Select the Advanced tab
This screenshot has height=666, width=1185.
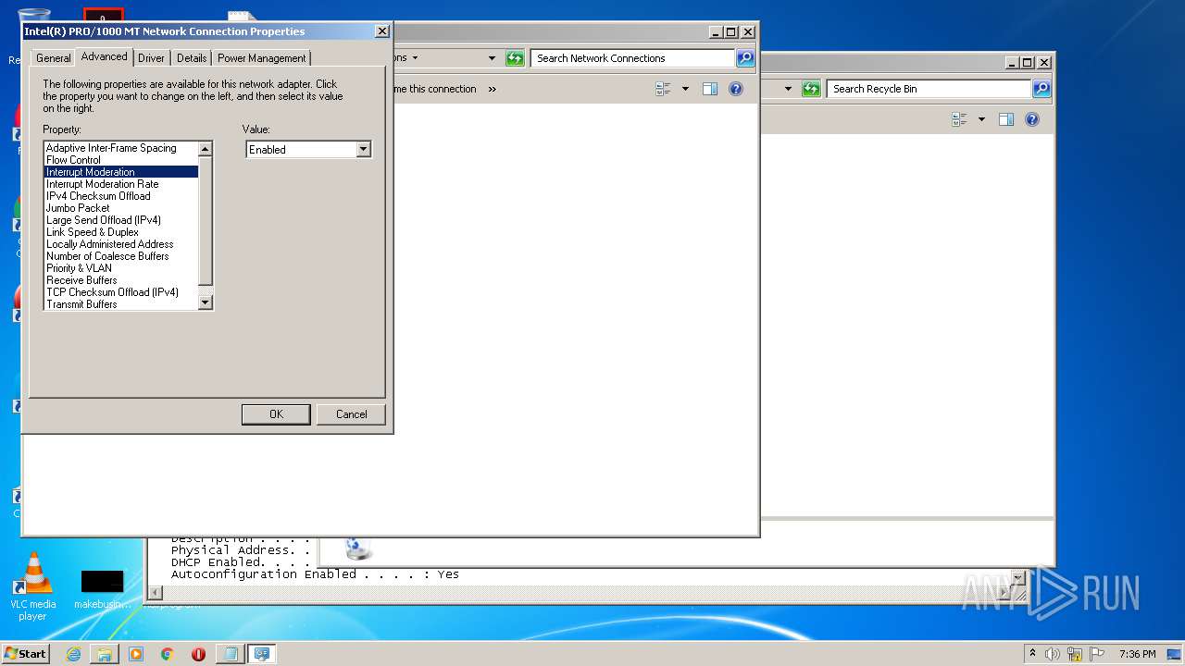point(104,56)
